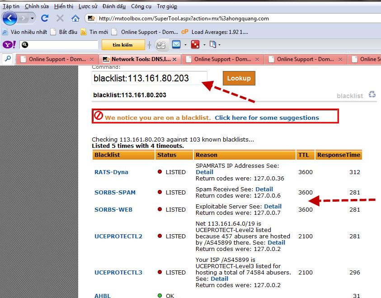The height and width of the screenshot is (298, 381).
Task: Close the first Online Support tab
Action: click(x=92, y=59)
